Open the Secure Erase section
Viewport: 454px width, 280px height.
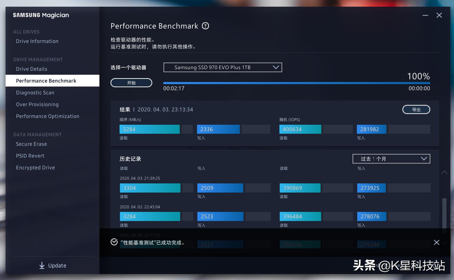(x=31, y=144)
